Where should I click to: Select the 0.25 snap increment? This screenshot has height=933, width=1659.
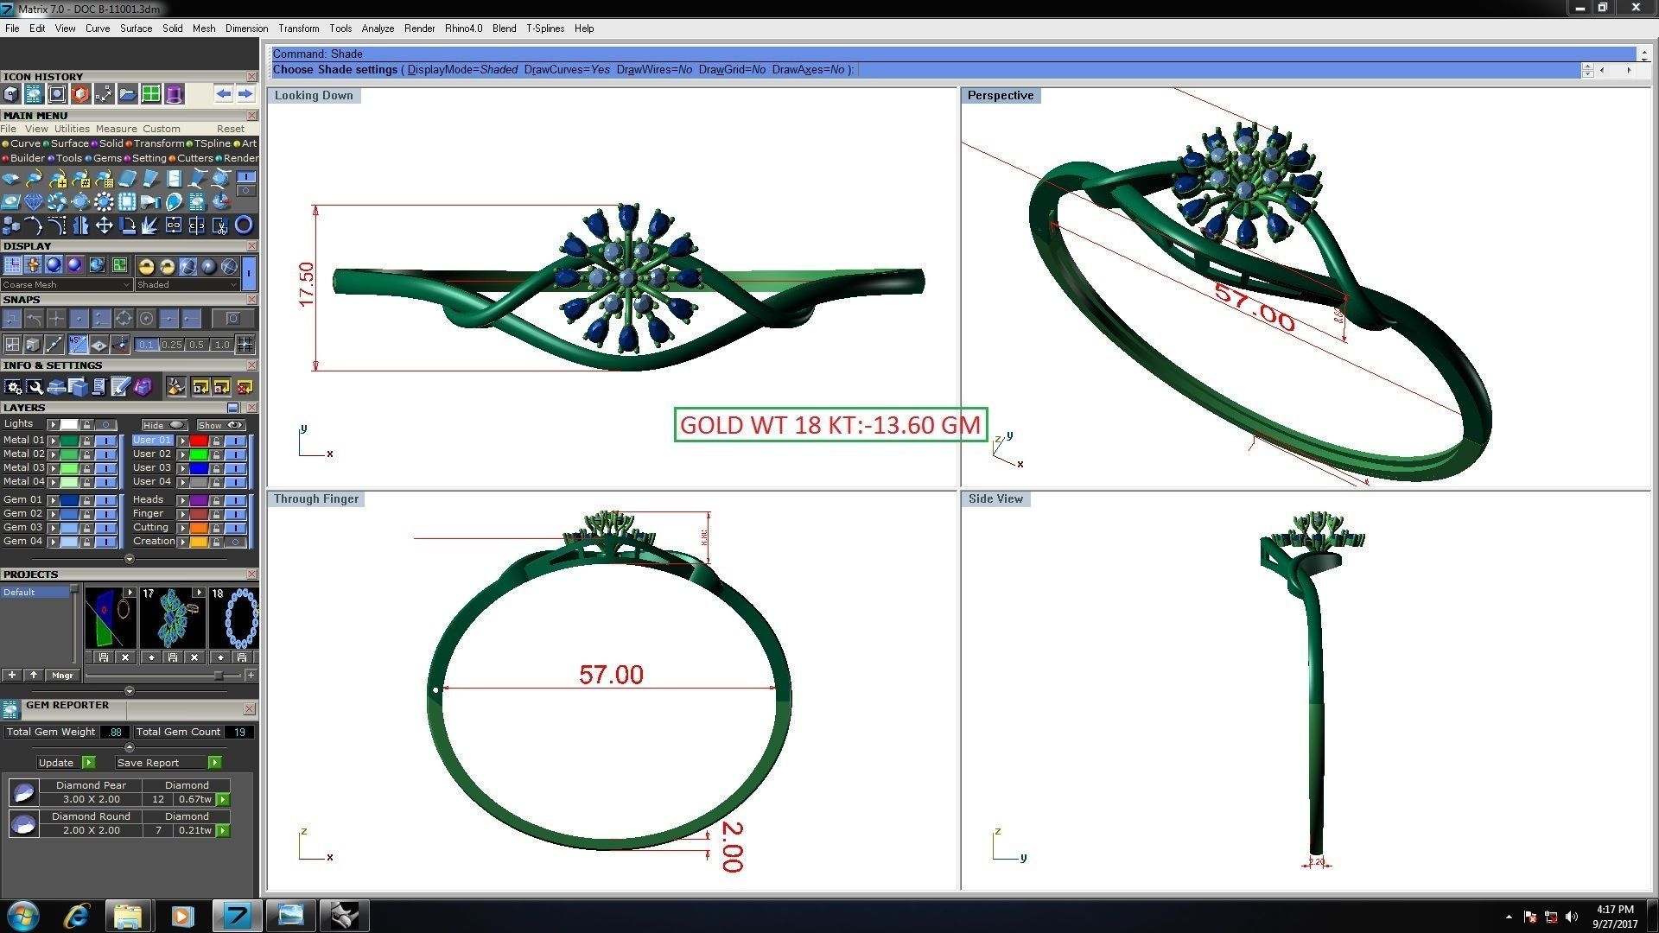(172, 345)
